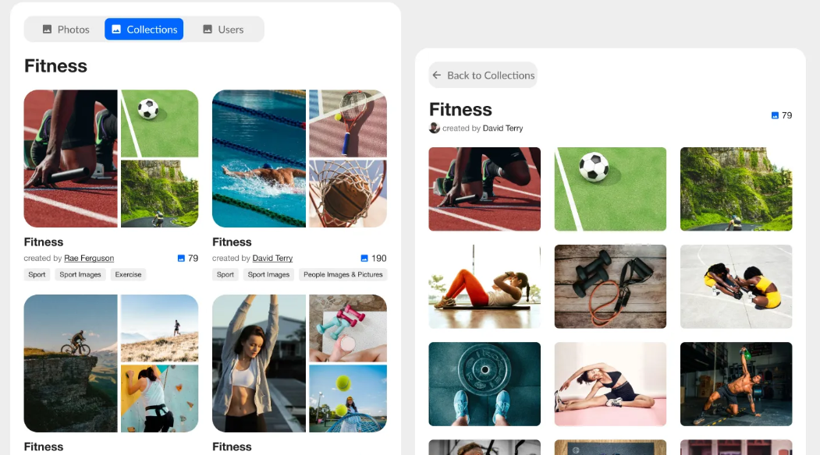Click the Sport Images tag under Rae Ferguson
The height and width of the screenshot is (455, 820).
(x=80, y=274)
